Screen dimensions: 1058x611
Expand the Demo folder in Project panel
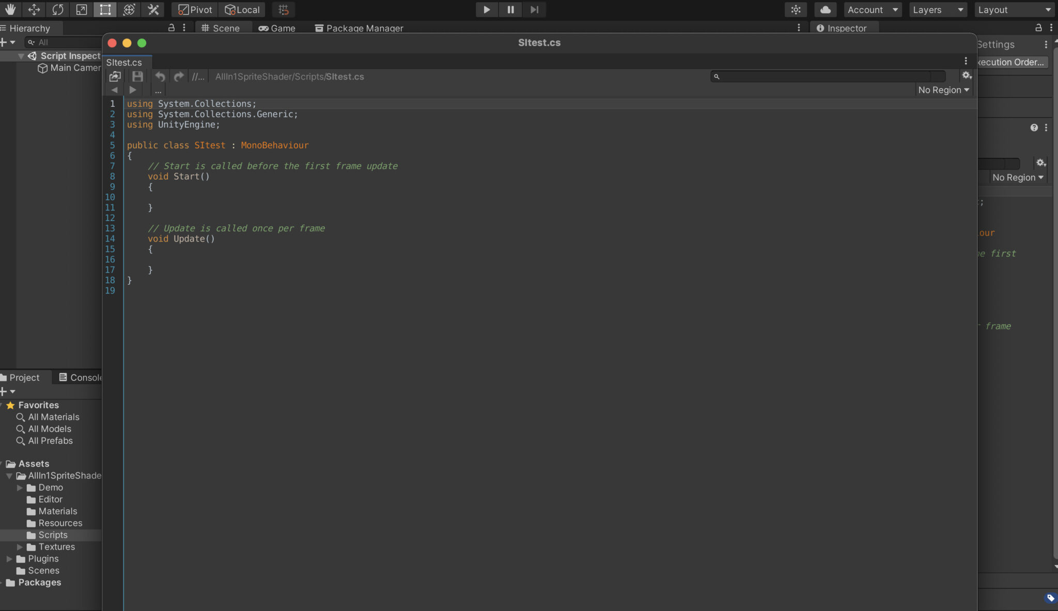pyautogui.click(x=20, y=487)
